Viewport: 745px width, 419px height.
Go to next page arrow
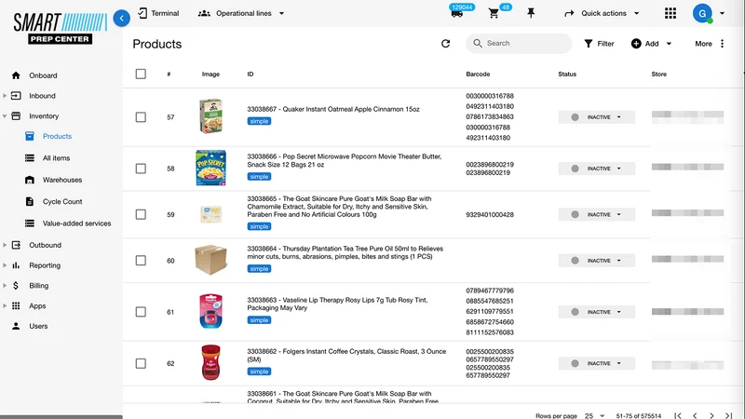point(711,415)
